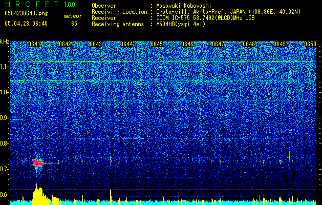
Task: Click the filename 0504230640.png
Action: pyautogui.click(x=26, y=14)
